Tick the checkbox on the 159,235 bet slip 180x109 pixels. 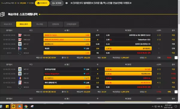(x=176, y=58)
